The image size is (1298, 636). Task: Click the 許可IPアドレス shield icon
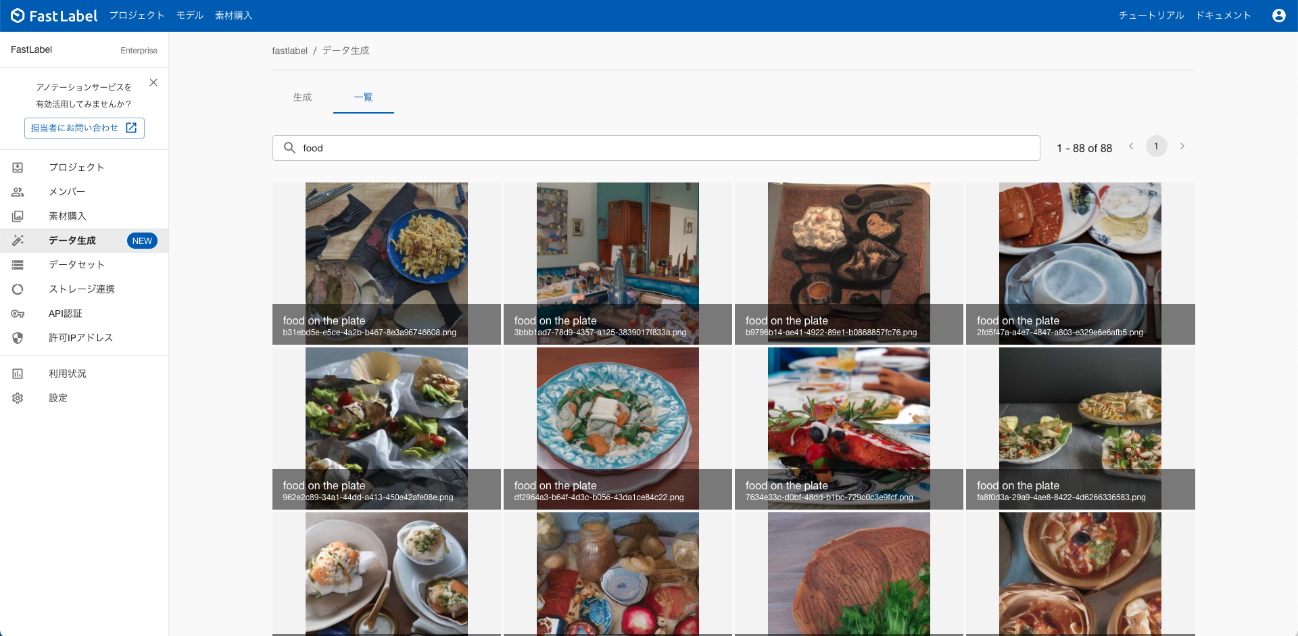coord(18,338)
